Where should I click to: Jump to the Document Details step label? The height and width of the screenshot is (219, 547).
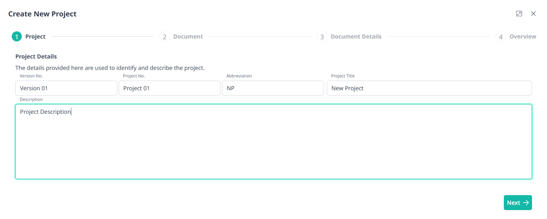coord(356,36)
